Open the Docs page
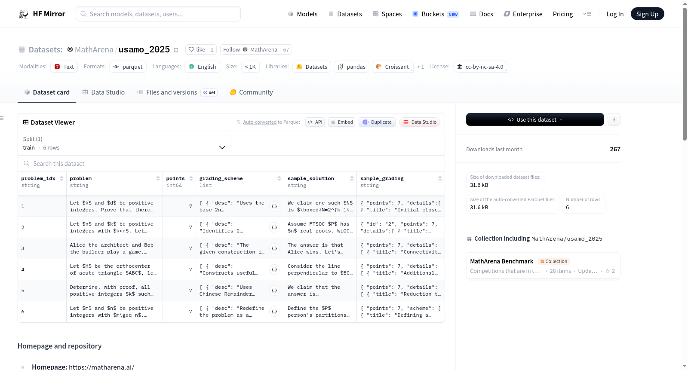Viewport: 688px width, 370px height. pyautogui.click(x=482, y=14)
